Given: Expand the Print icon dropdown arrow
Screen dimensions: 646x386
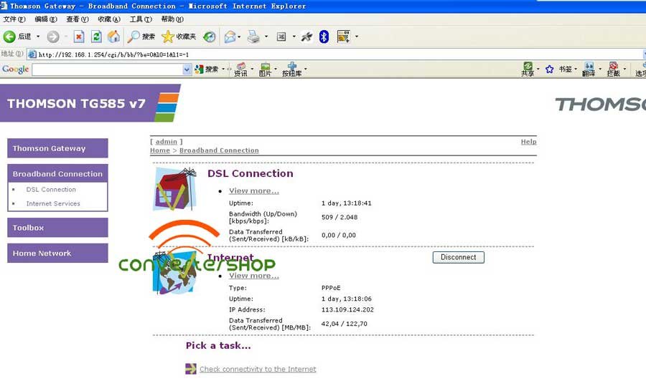Looking at the screenshot, I should (x=266, y=37).
